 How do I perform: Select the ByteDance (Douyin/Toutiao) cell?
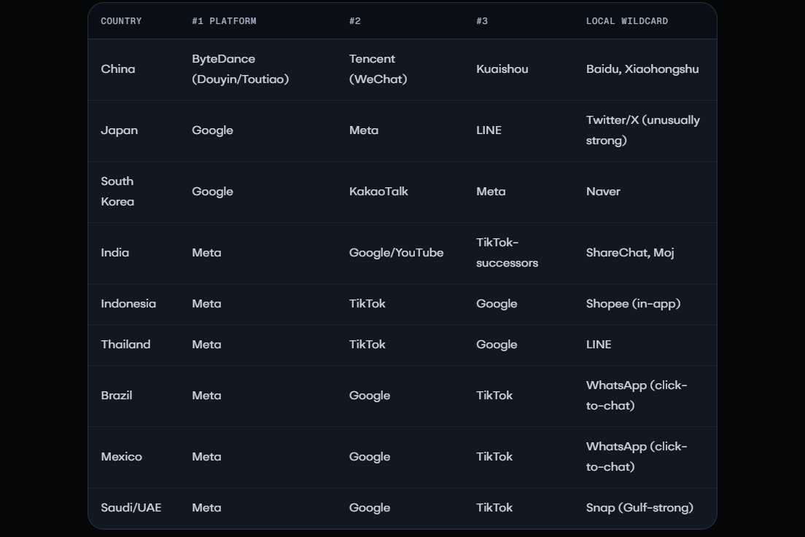tap(241, 69)
